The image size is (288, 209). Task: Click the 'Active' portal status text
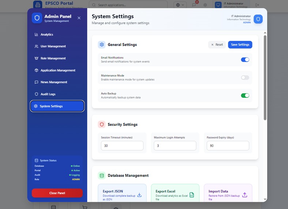(77, 170)
